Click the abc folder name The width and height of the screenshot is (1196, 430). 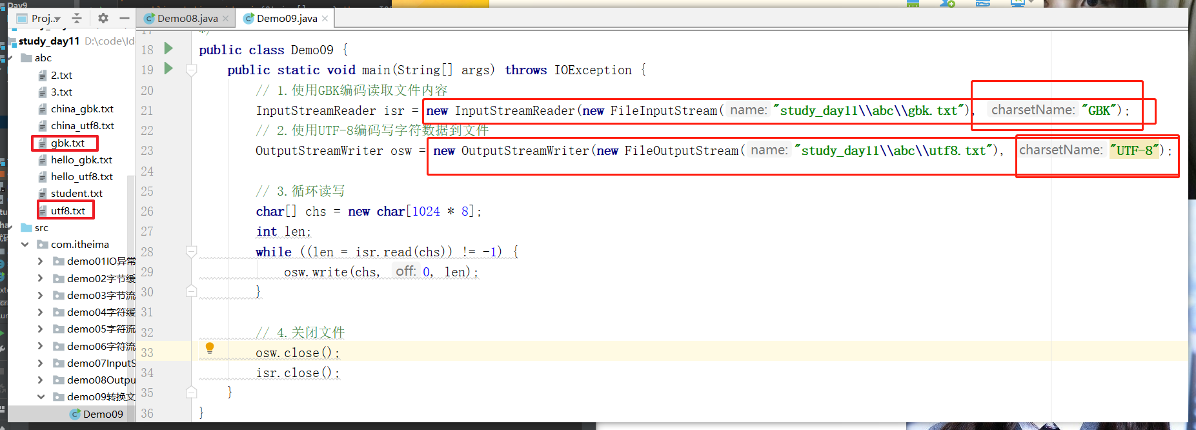(43, 58)
